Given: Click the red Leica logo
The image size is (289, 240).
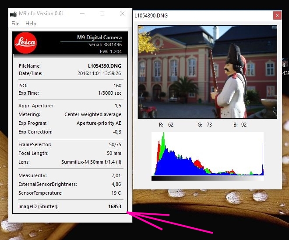Looking at the screenshot, I should click(x=25, y=42).
